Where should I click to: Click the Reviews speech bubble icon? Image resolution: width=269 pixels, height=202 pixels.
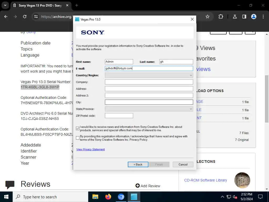coord(10,185)
